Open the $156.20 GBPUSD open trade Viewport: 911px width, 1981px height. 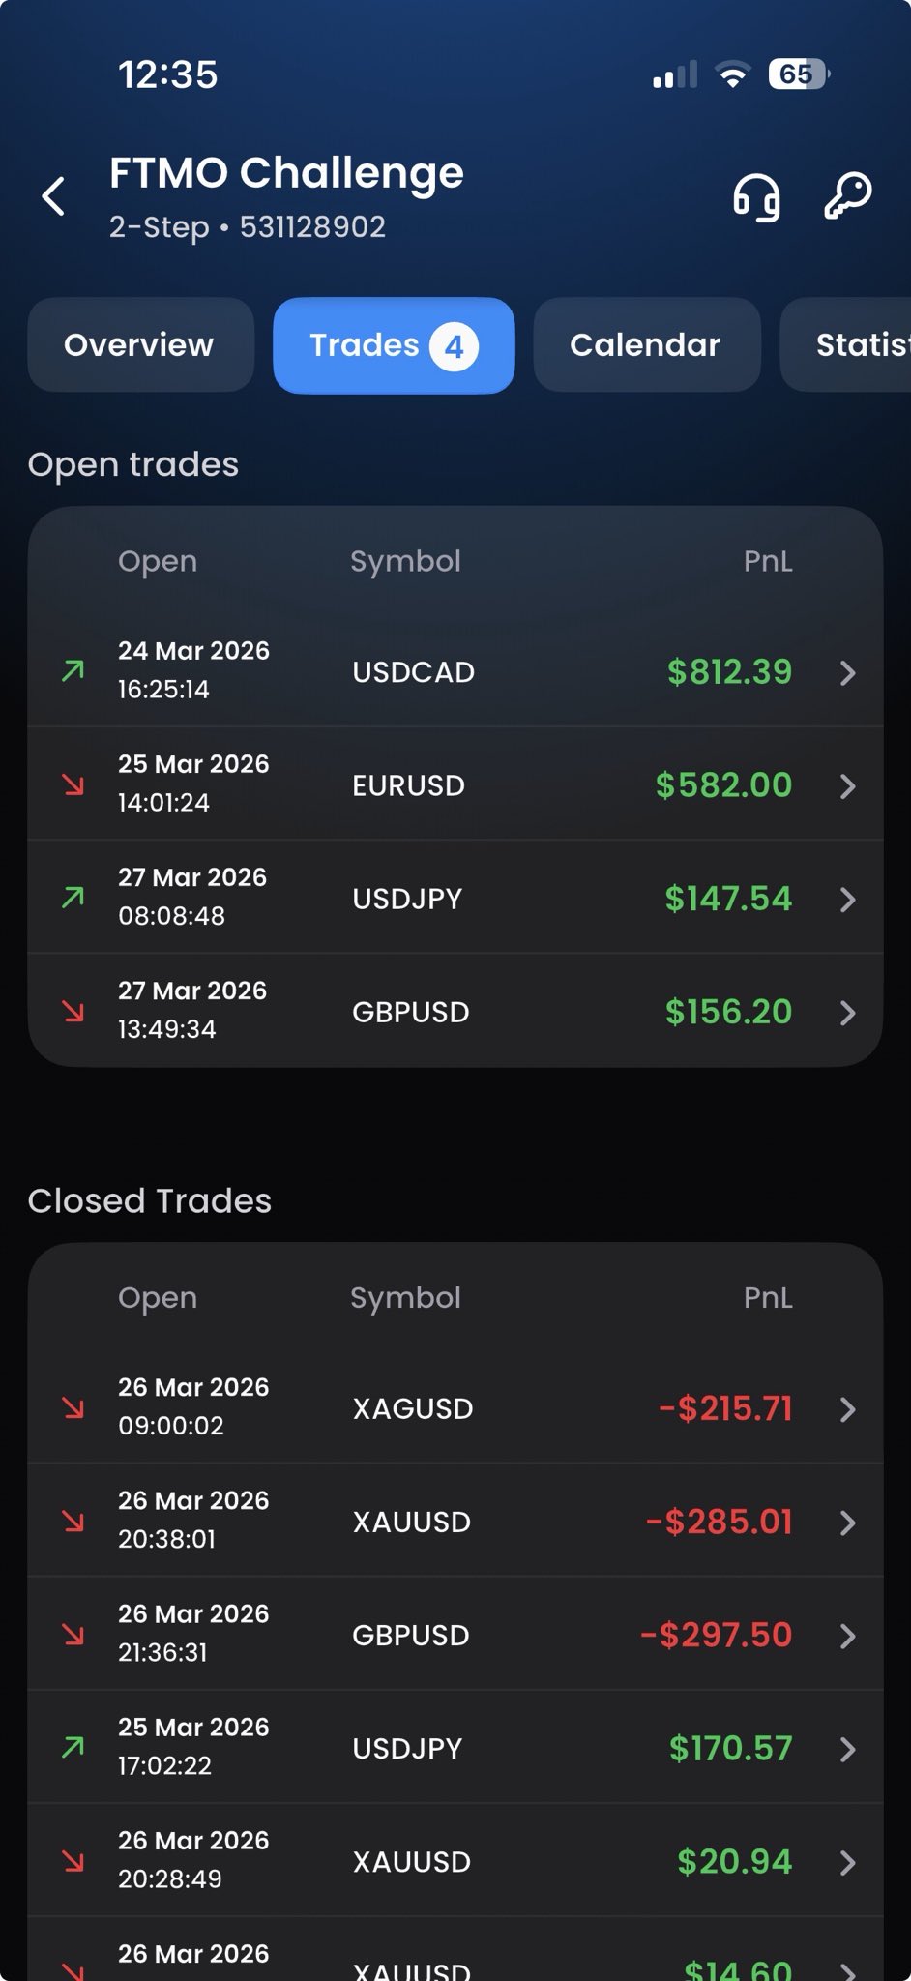point(455,1012)
